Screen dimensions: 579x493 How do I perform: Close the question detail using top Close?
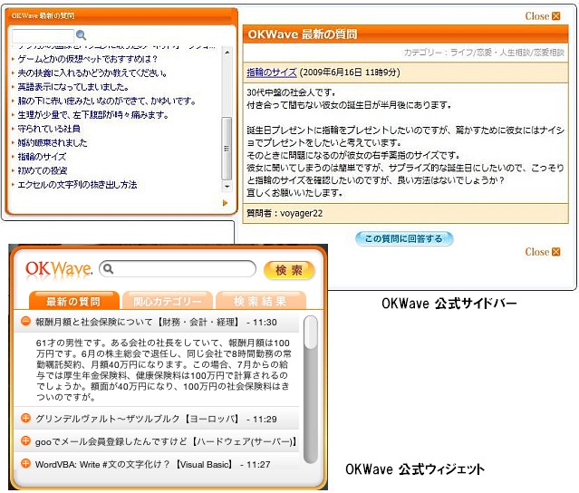tap(543, 16)
